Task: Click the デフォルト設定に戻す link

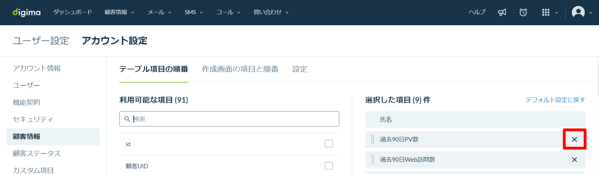Action: tap(555, 100)
